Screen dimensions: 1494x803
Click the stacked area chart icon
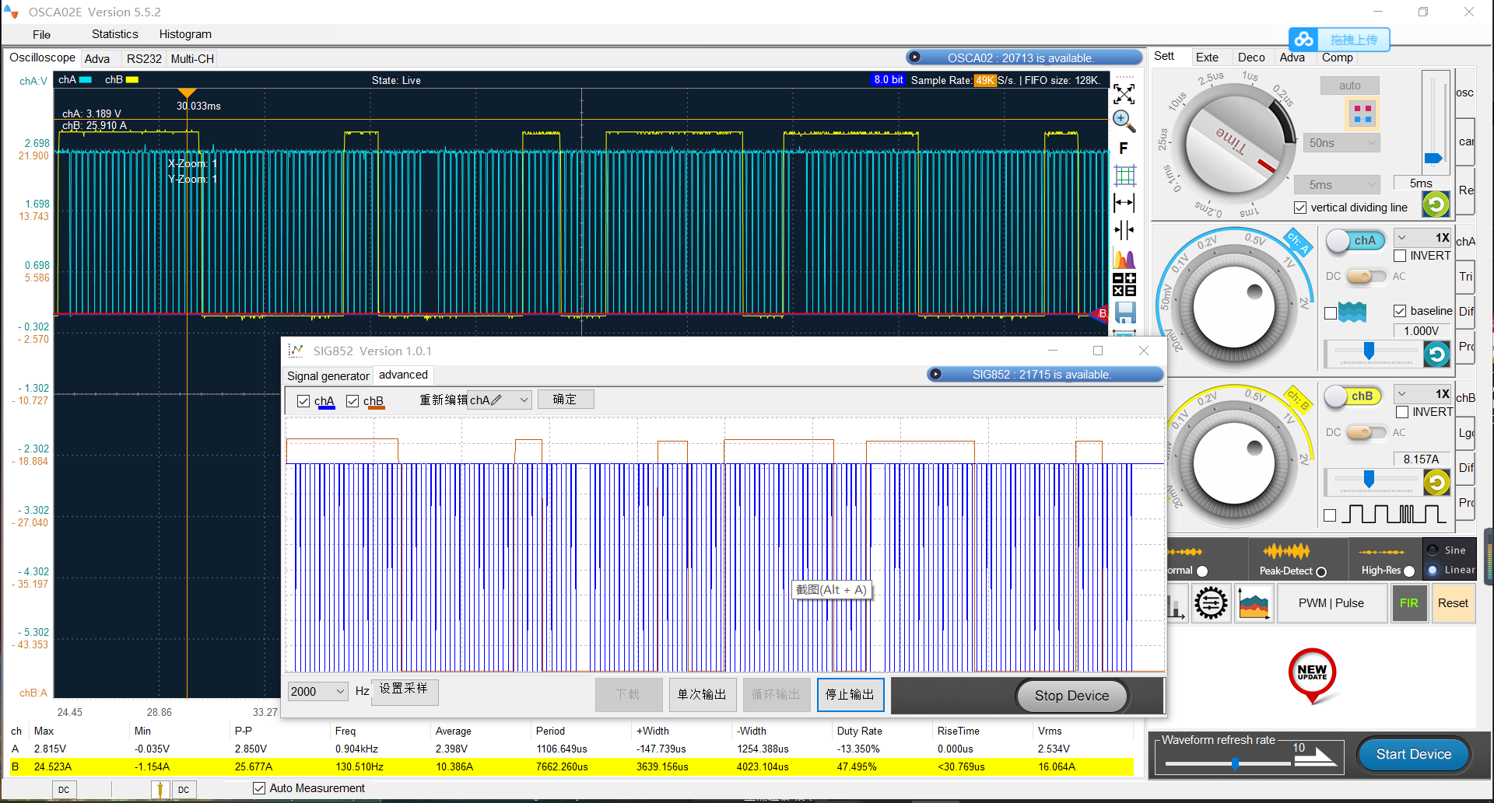(1253, 603)
